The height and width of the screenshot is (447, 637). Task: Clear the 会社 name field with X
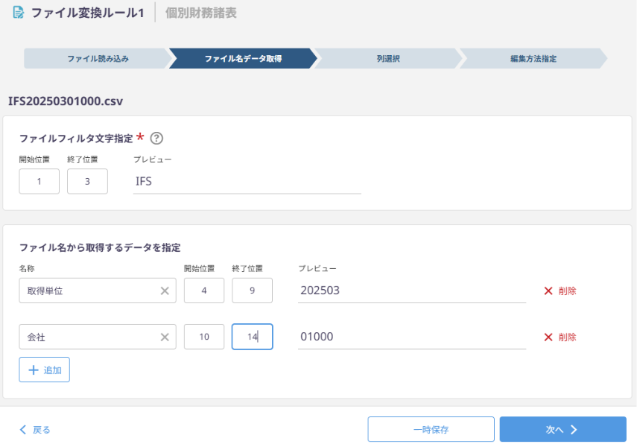(165, 337)
